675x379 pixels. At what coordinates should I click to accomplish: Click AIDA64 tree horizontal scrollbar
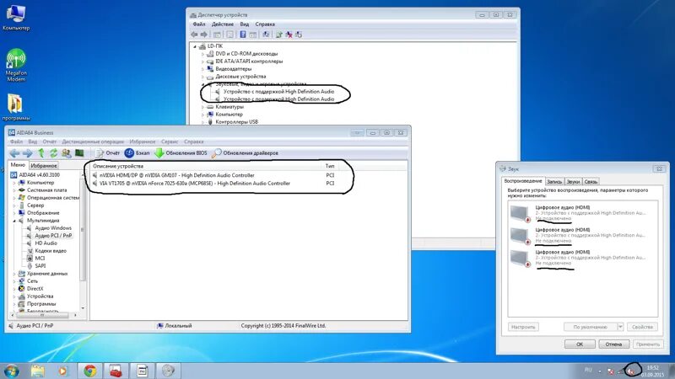[x=43, y=315]
